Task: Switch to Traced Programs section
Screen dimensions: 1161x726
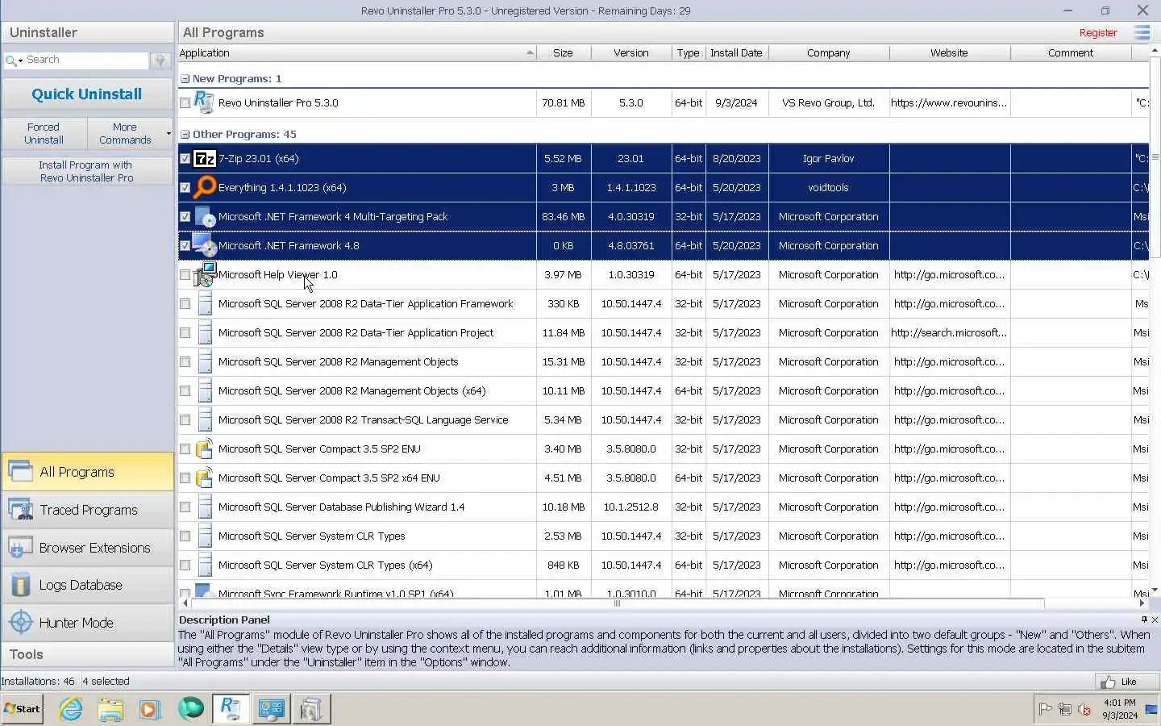Action: [x=87, y=510]
